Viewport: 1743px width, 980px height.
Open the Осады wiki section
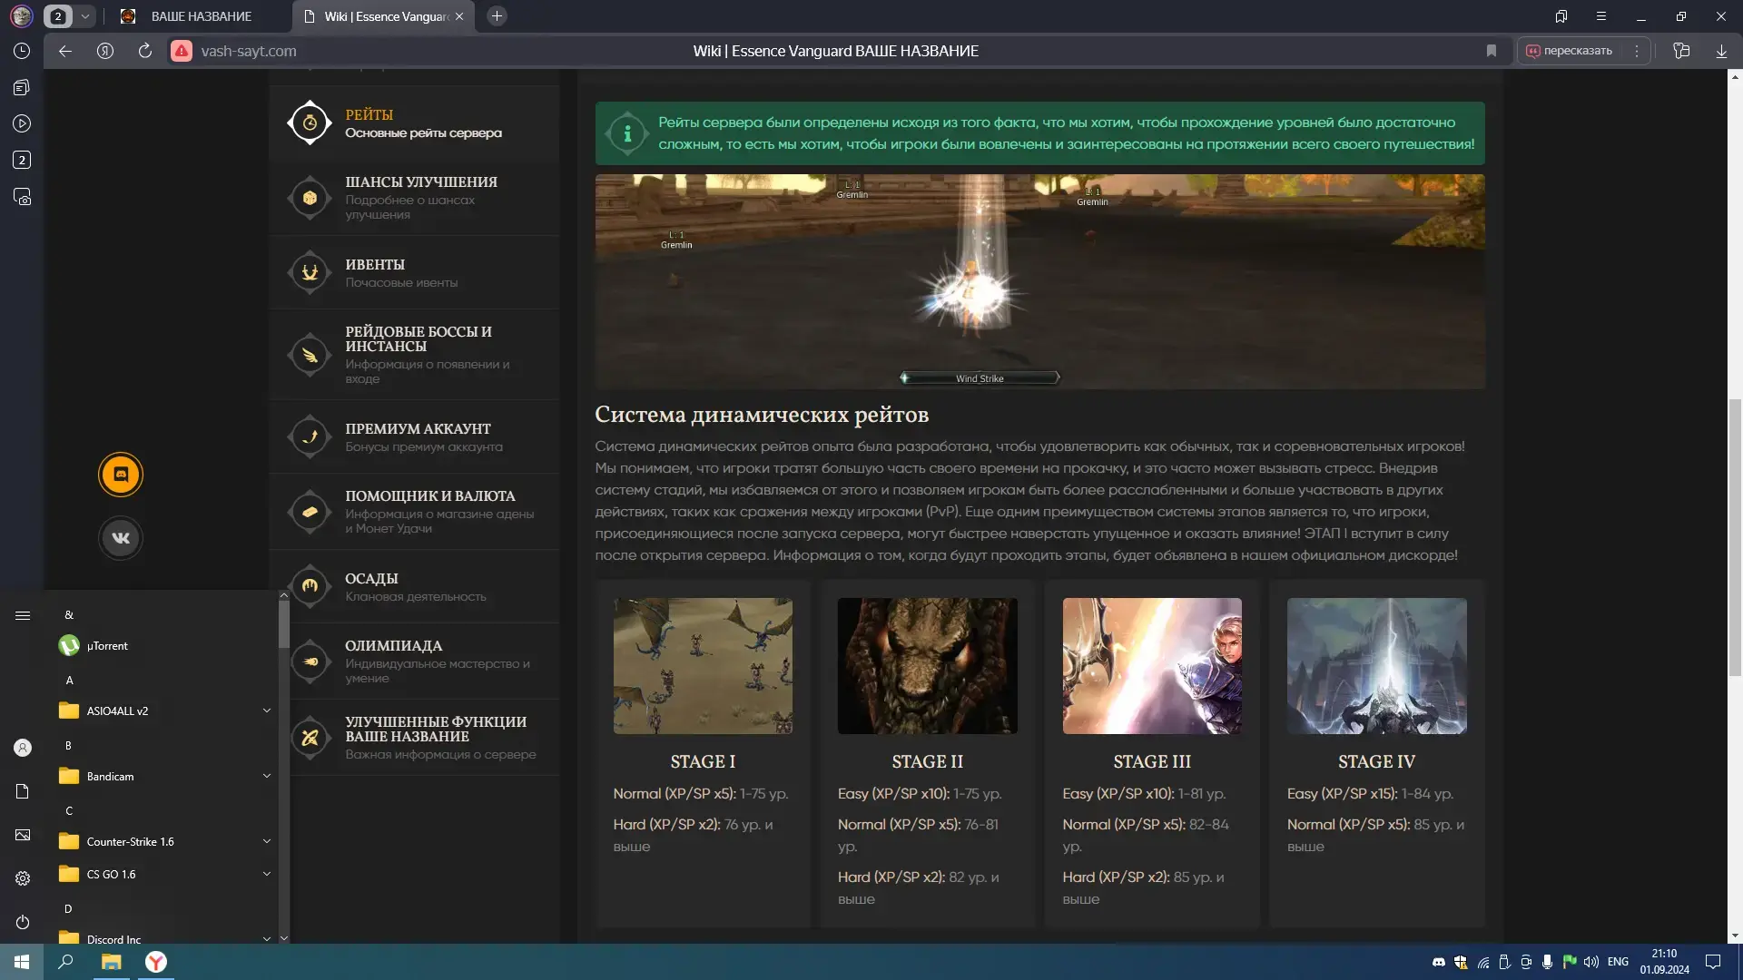(414, 586)
